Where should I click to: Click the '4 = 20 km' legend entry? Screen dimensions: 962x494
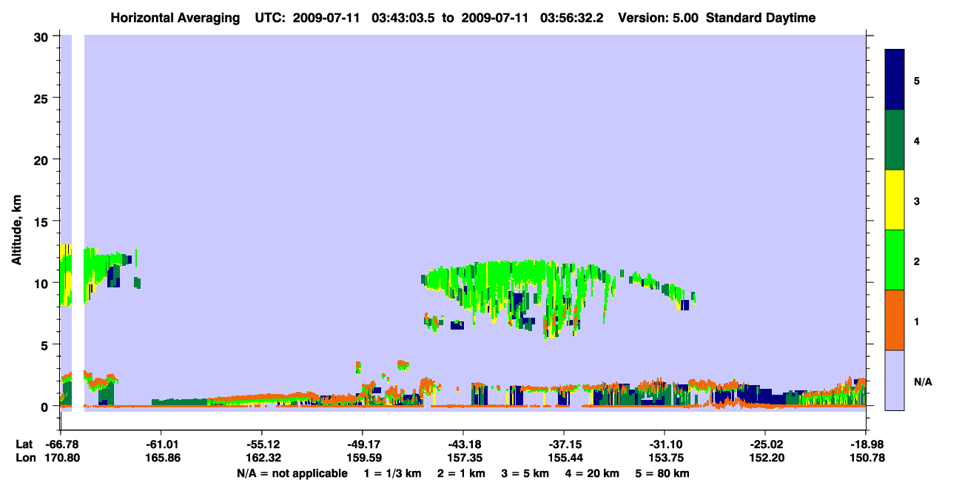click(593, 473)
